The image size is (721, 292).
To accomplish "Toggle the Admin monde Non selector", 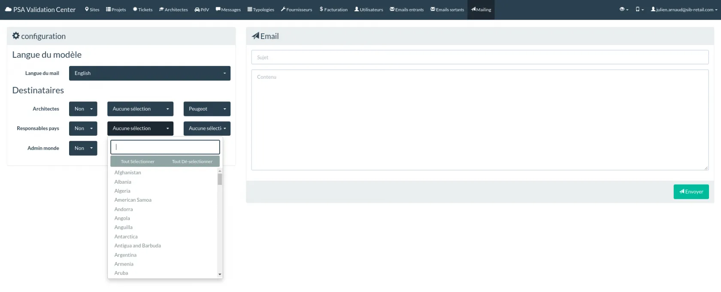I will tap(83, 148).
